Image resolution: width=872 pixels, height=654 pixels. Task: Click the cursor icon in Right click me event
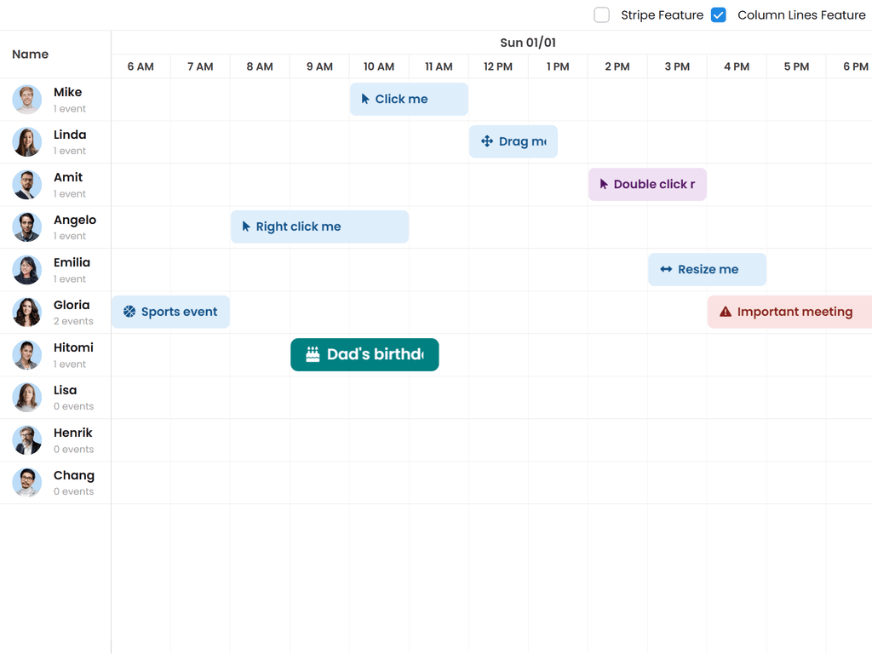coord(246,227)
